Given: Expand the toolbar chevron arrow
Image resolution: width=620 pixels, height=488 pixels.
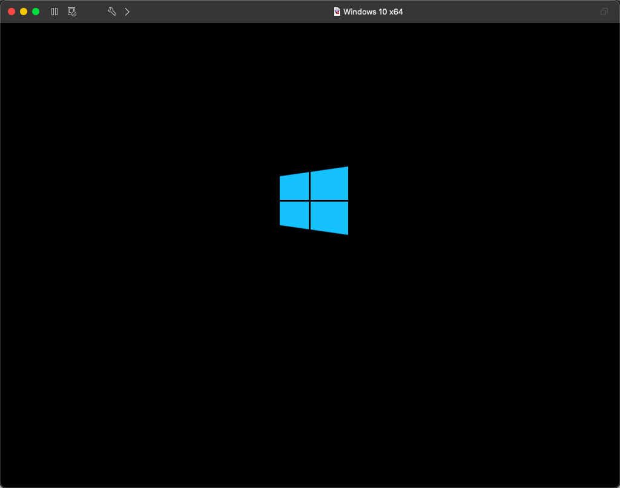Looking at the screenshot, I should 127,12.
